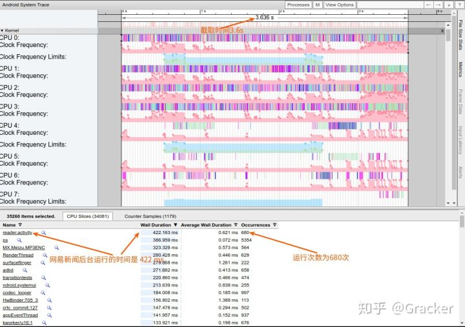The height and width of the screenshot is (327, 465).
Task: Click magnifier icon next to codec_looper
Action: 43,293
